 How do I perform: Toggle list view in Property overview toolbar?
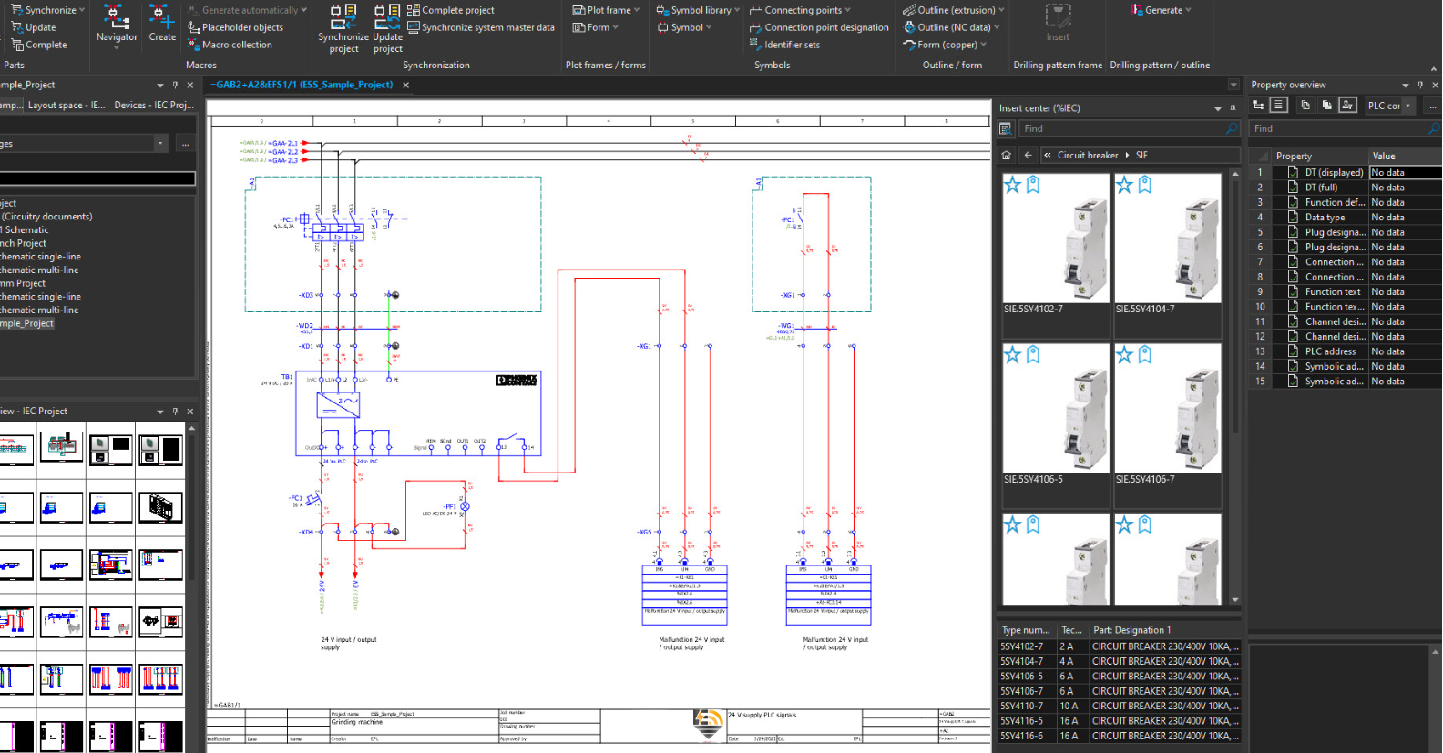[1279, 106]
